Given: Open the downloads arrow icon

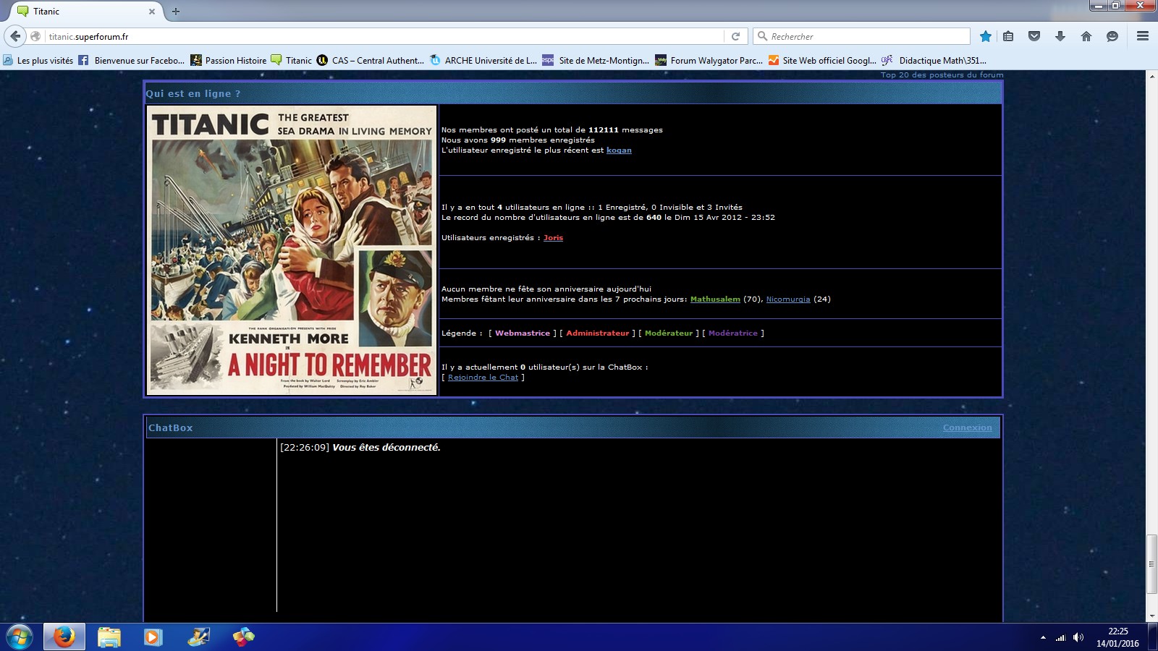Looking at the screenshot, I should pos(1060,36).
